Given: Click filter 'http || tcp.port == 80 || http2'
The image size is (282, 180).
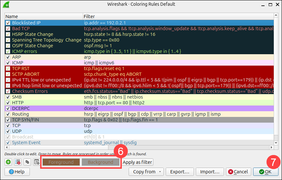Looking at the screenshot, I should 114,103.
